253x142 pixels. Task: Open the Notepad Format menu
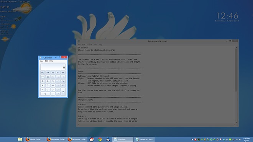coord(89,45)
